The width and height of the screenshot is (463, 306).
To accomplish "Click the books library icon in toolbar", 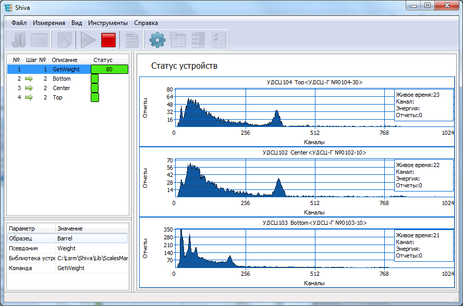I will pos(19,40).
